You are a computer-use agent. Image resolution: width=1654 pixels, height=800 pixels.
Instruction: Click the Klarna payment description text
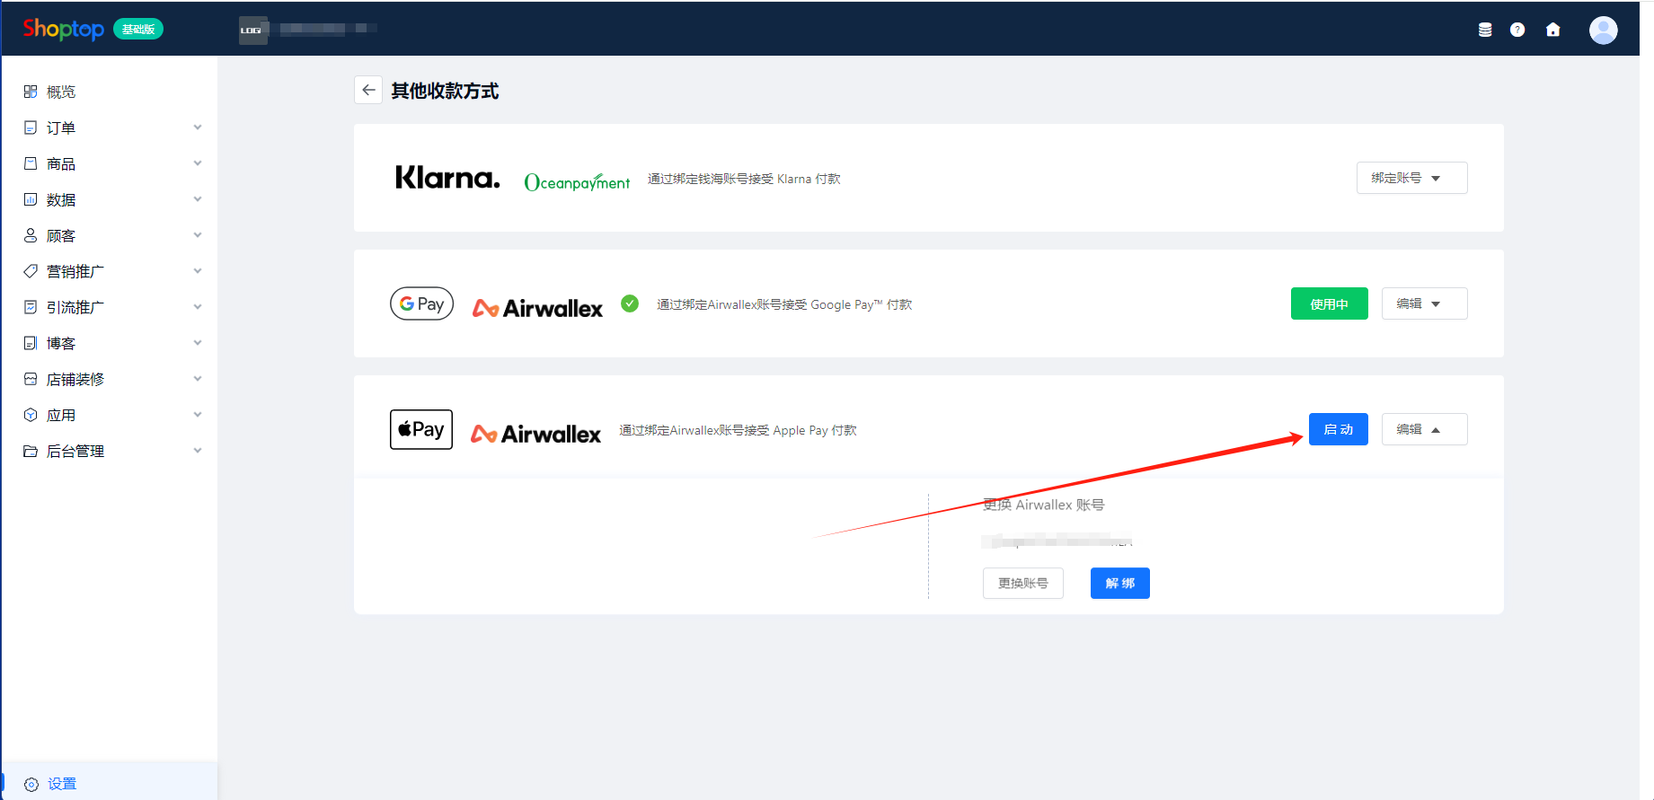[744, 179]
